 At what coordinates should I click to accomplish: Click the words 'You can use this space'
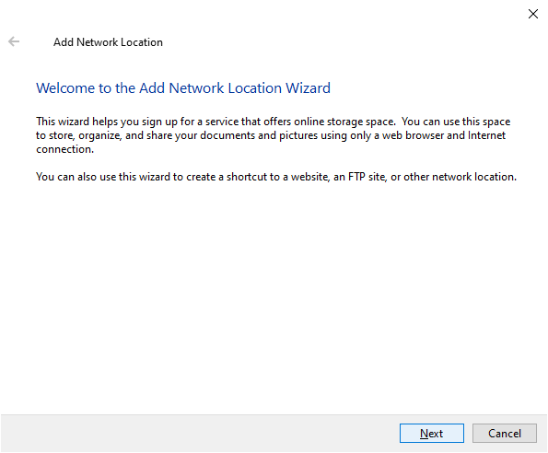tap(456, 122)
